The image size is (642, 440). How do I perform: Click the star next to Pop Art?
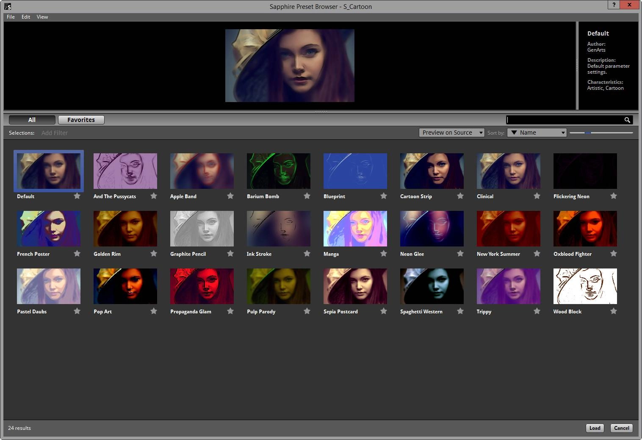click(154, 311)
